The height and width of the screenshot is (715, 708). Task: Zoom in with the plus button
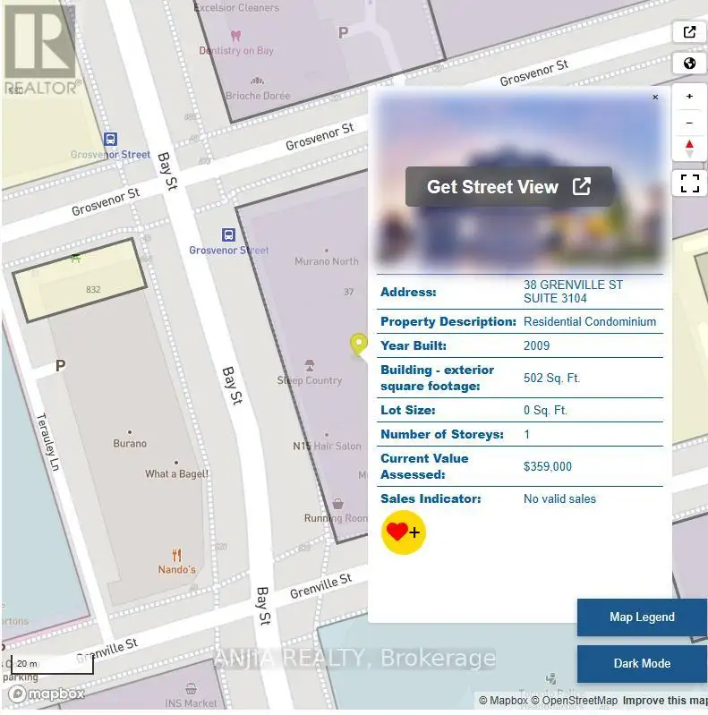(689, 97)
